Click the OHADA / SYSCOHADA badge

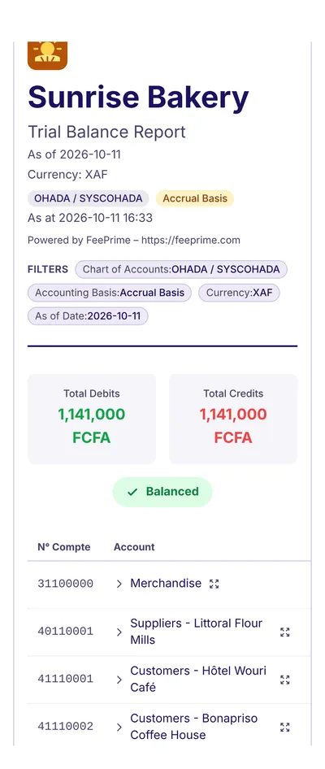click(89, 198)
